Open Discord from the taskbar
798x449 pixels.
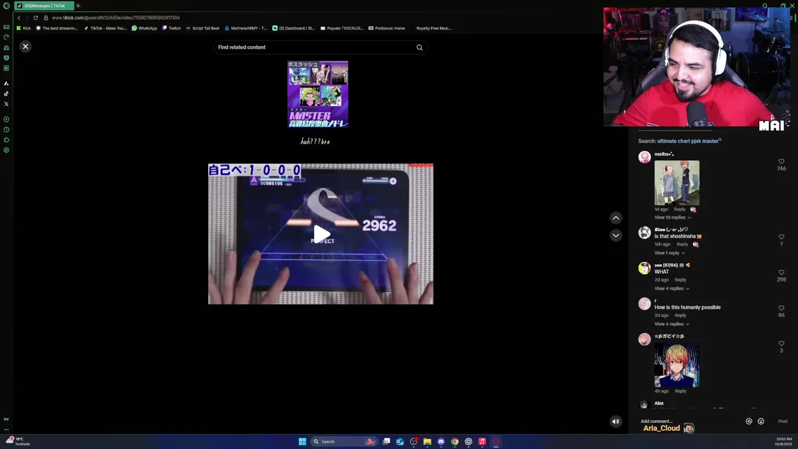pos(441,442)
